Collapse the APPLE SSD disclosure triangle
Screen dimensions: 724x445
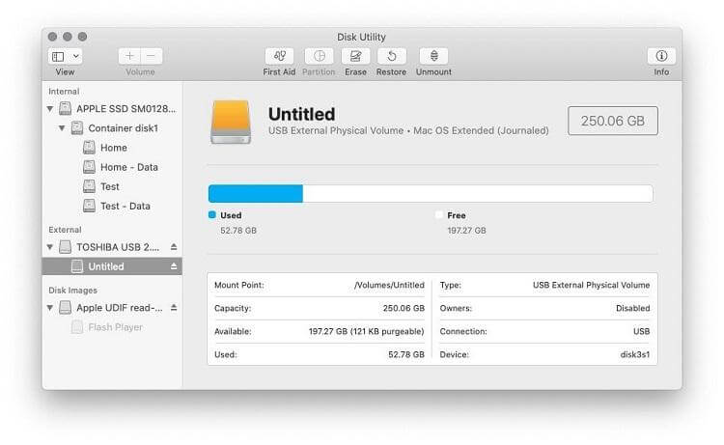(50, 109)
